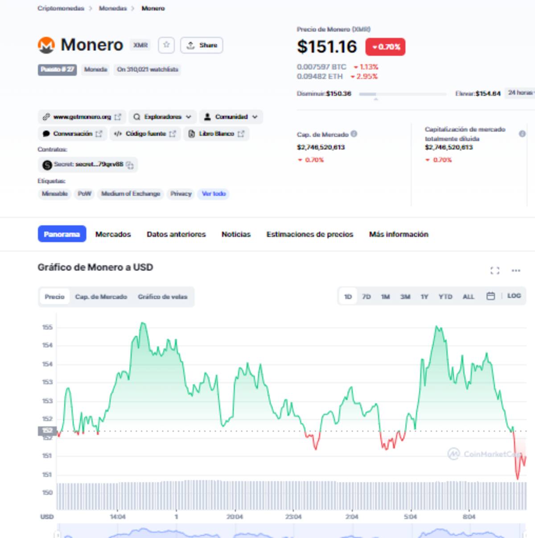Viewport: 535px width, 538px height.
Task: Click the red -0.70% price change badge
Action: point(386,47)
